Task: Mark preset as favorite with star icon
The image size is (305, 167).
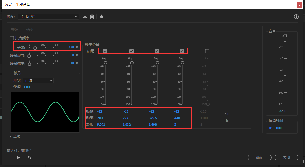Action: pos(102,17)
